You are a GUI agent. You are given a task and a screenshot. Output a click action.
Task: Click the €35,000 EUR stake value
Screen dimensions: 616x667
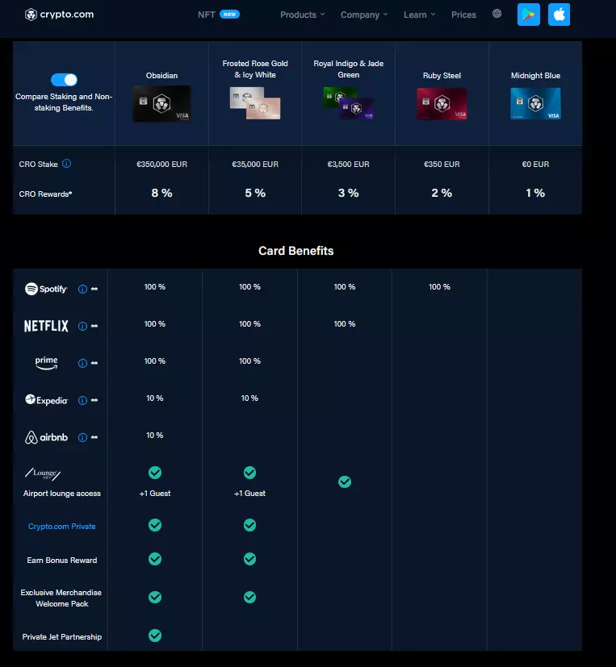[255, 165]
